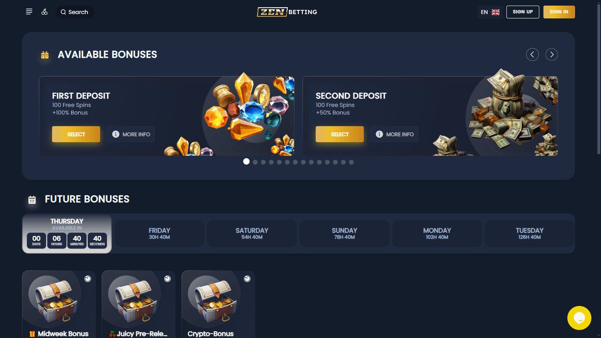Viewport: 601px width, 338px height.
Task: Select the first carousel pagination dot
Action: [x=246, y=161]
